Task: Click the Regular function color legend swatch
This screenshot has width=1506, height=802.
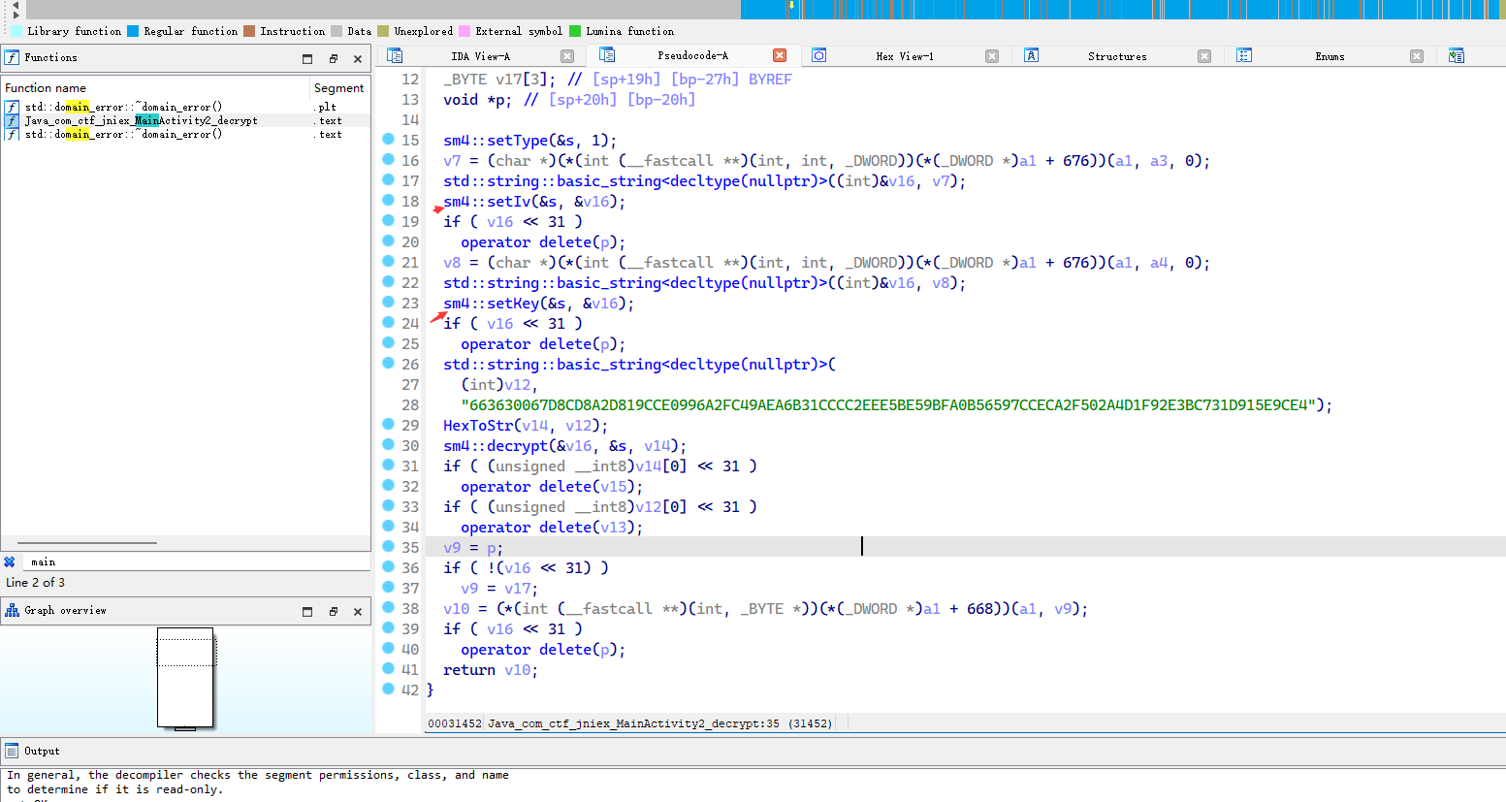Action: pyautogui.click(x=133, y=31)
